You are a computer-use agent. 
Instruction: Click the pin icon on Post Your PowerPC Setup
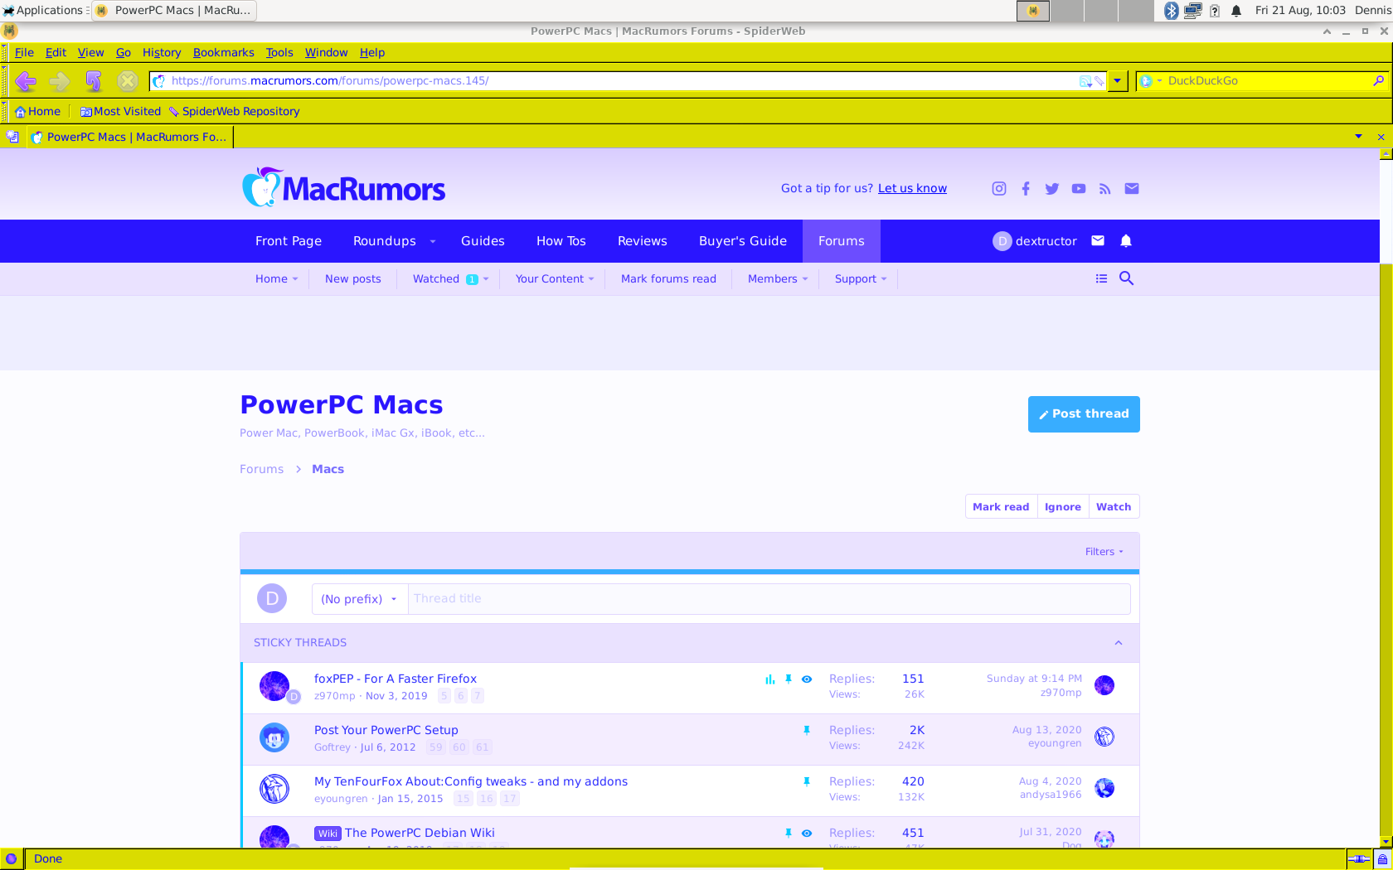(806, 730)
